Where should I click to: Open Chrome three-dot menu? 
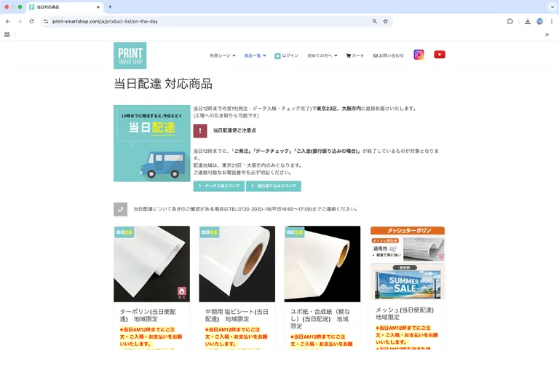[x=552, y=21]
